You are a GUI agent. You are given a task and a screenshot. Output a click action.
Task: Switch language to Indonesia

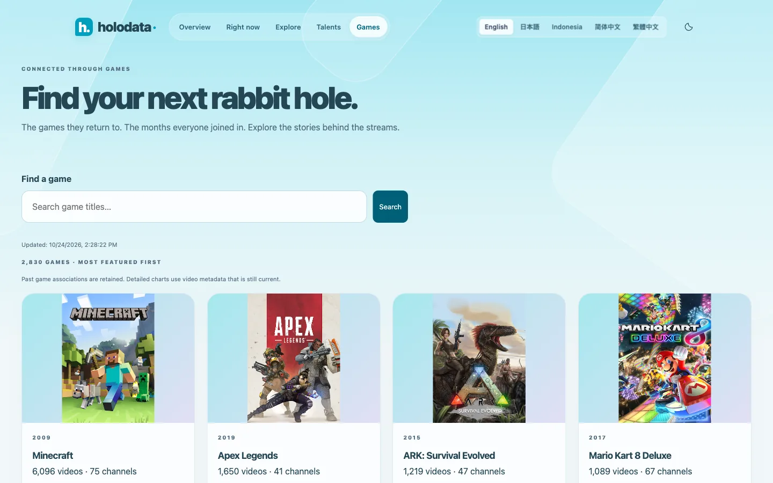point(567,27)
